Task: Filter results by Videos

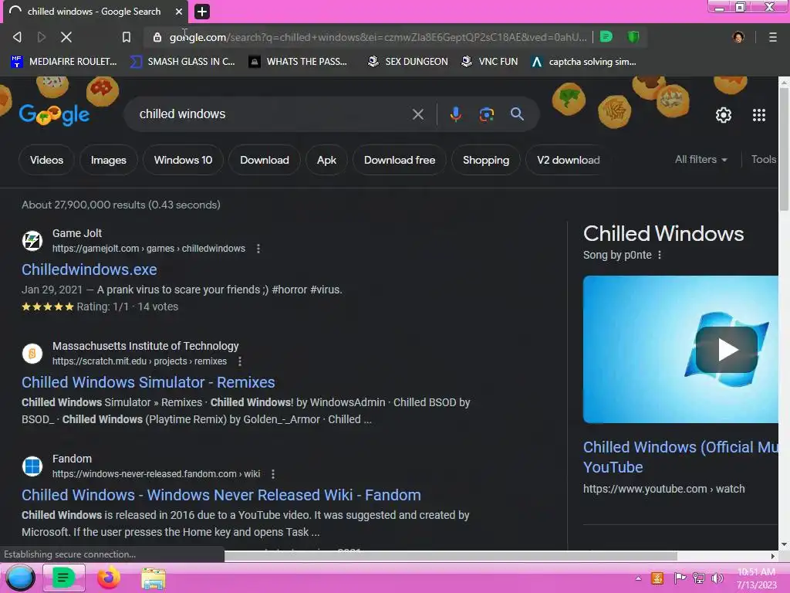Action: [46, 160]
